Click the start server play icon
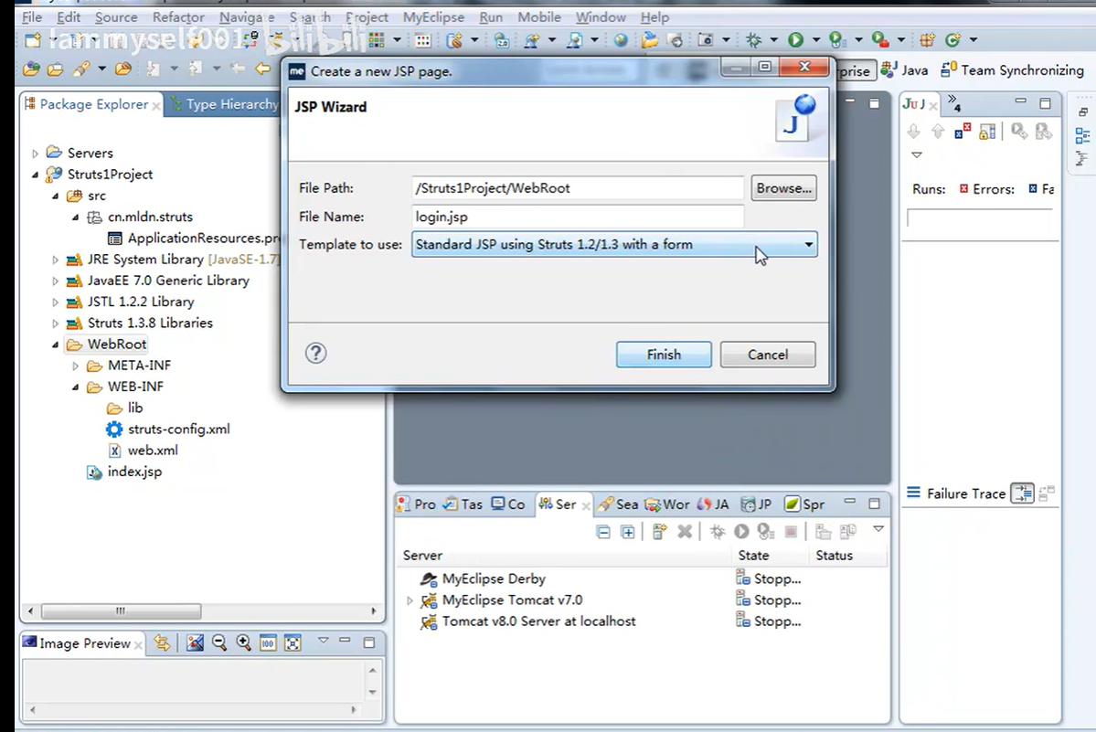This screenshot has width=1096, height=732. click(x=741, y=532)
